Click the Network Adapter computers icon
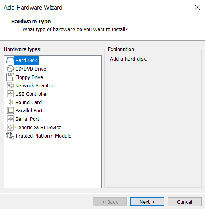 click(10, 85)
